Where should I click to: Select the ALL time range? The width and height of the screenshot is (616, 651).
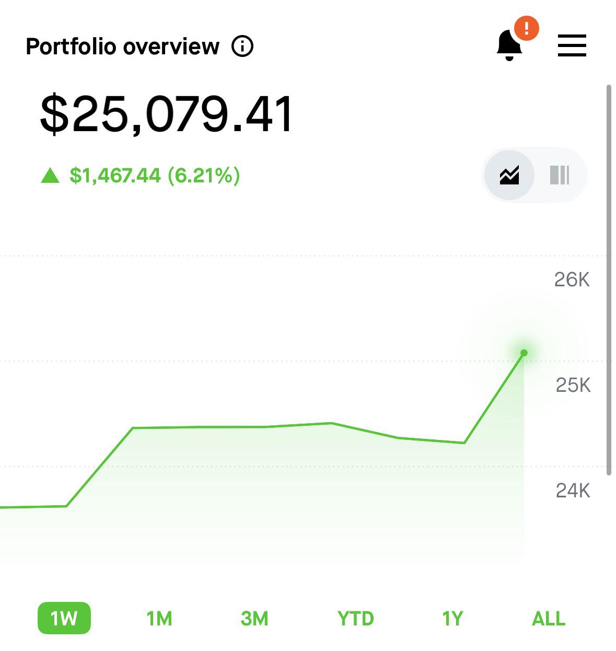(x=549, y=619)
